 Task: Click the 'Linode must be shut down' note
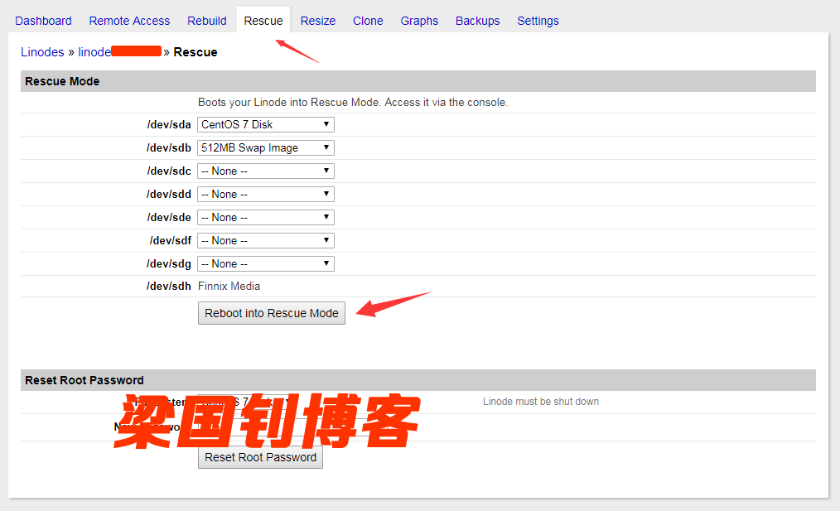click(541, 402)
